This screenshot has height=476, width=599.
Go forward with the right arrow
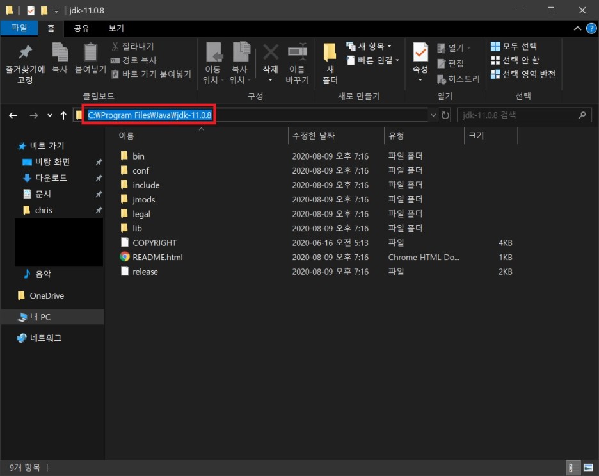[x=34, y=115]
